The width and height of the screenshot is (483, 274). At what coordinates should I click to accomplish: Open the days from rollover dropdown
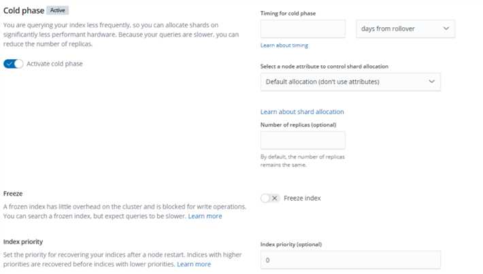pyautogui.click(x=405, y=29)
